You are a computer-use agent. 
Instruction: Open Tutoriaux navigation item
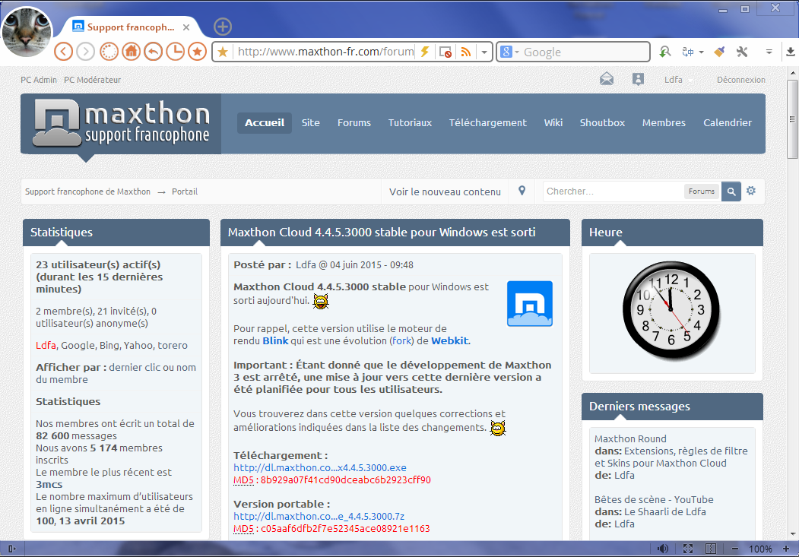pyautogui.click(x=411, y=122)
